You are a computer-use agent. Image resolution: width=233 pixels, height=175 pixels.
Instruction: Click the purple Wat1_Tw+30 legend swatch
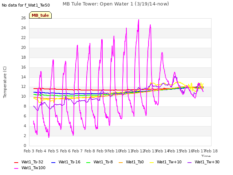tap(189, 163)
